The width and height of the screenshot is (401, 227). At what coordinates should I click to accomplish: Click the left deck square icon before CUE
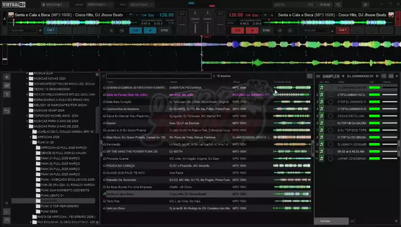pyautogui.click(x=122, y=31)
